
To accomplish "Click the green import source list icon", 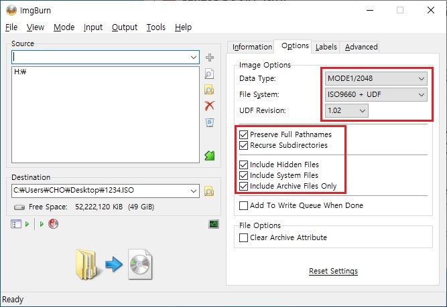I will point(210,155).
